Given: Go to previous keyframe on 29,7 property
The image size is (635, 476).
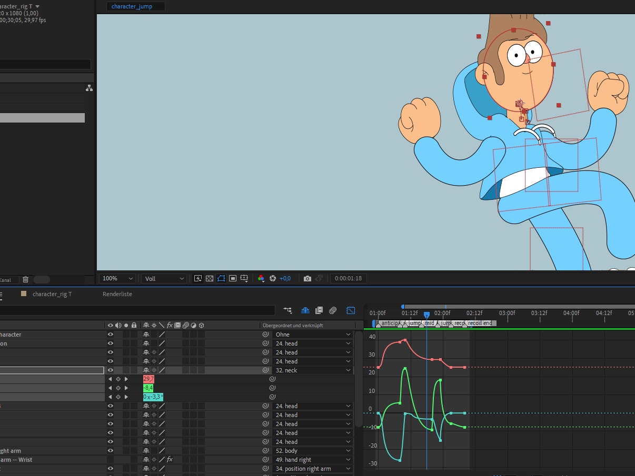Looking at the screenshot, I should click(110, 379).
